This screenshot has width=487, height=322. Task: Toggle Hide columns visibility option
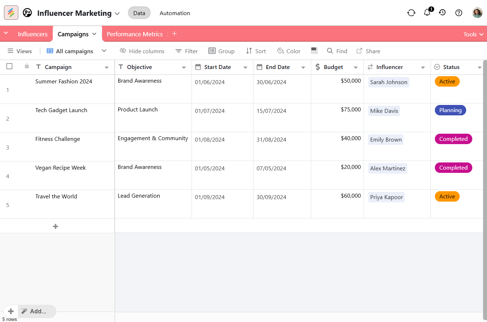142,51
